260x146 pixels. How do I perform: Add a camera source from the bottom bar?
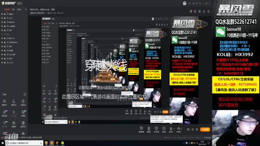pyautogui.click(x=149, y=129)
